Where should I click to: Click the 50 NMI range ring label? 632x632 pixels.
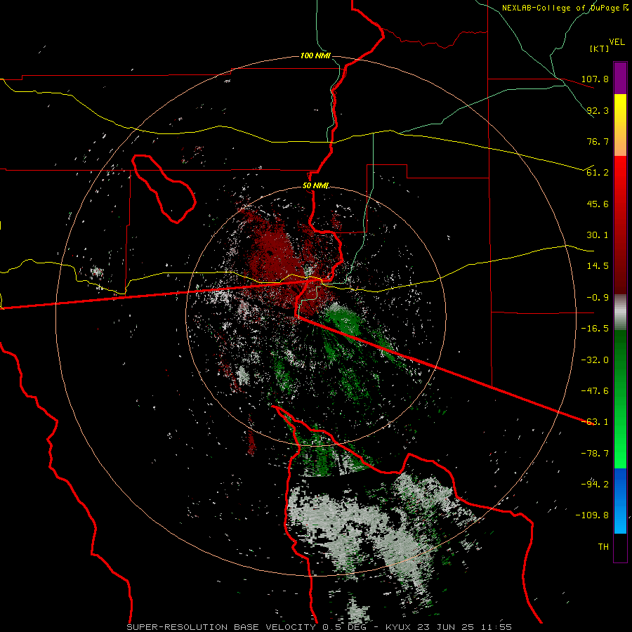pos(315,186)
